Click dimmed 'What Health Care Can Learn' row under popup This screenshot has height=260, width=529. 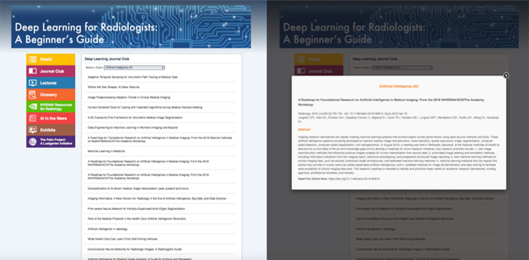(x=391, y=239)
